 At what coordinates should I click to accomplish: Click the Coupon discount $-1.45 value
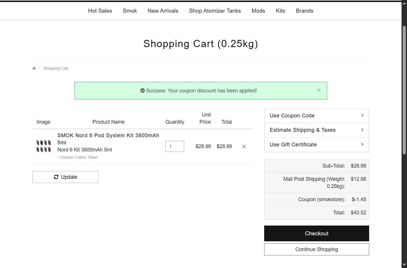359,199
